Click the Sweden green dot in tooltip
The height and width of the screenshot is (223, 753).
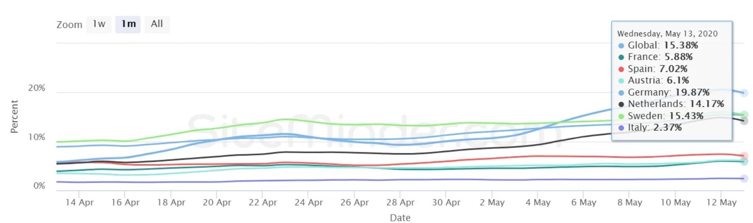[x=621, y=116]
